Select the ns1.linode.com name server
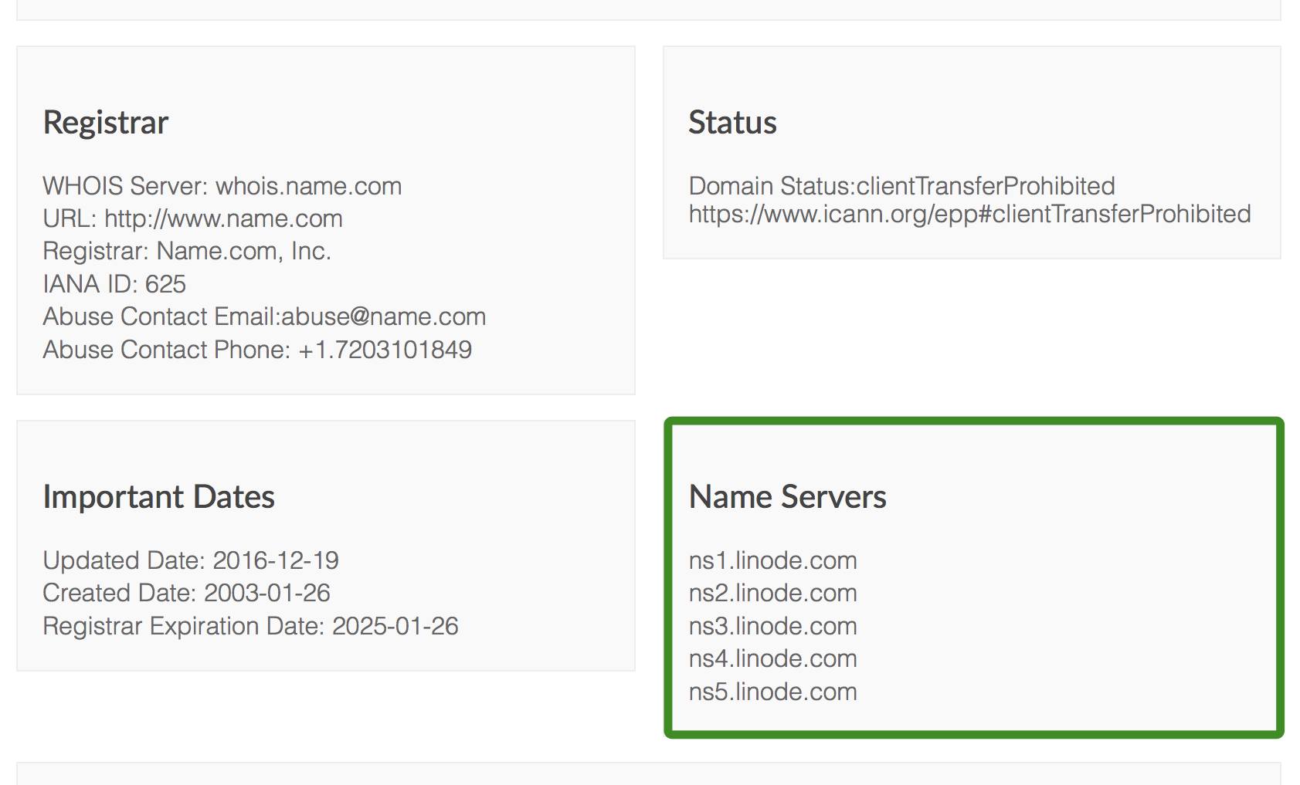Viewport: 1300px width, 785px height. pos(772,560)
